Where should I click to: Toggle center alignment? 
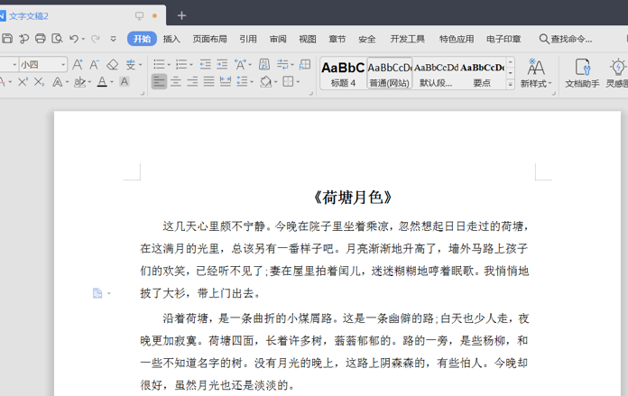click(x=175, y=82)
